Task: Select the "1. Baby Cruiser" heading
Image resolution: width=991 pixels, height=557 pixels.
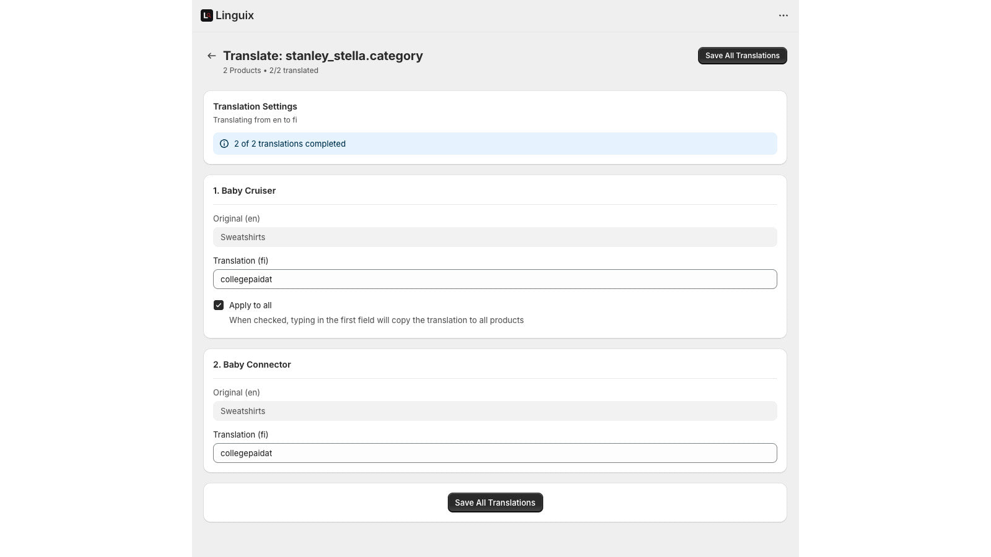Action: [x=244, y=191]
